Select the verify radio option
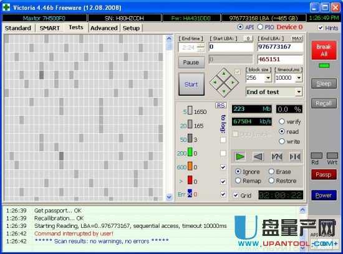Image resolution: width=343 pixels, height=254 pixels. pos(282,121)
